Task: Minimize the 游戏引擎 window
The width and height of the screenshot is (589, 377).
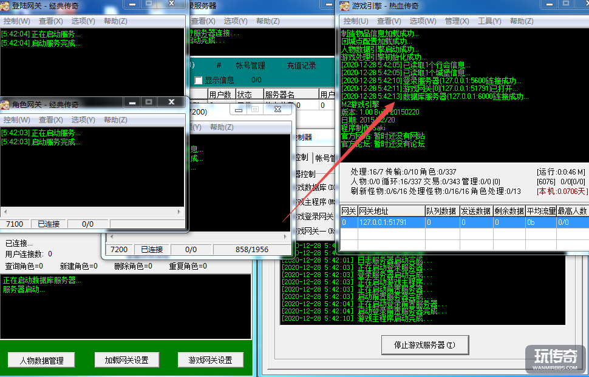Action: 549,4
